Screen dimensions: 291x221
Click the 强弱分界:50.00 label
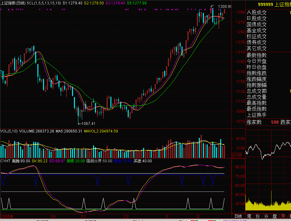click(x=99, y=161)
